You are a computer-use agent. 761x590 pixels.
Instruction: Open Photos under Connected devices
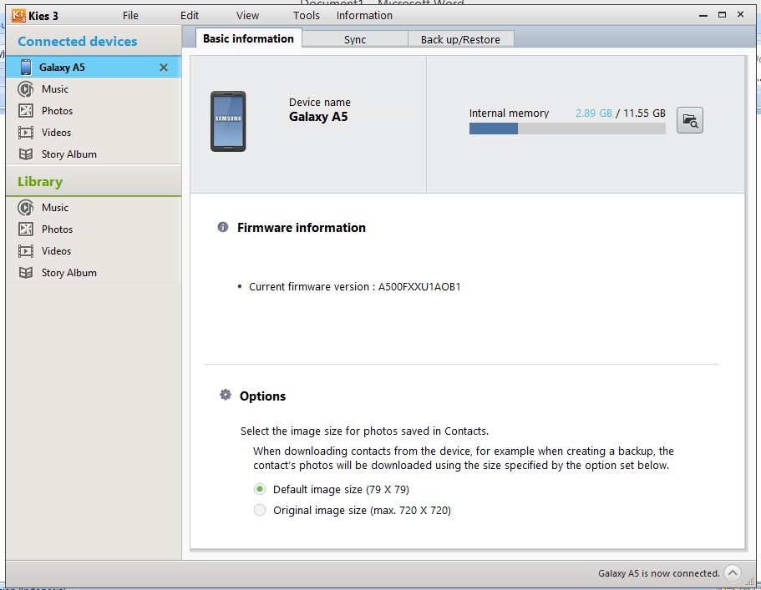(57, 110)
